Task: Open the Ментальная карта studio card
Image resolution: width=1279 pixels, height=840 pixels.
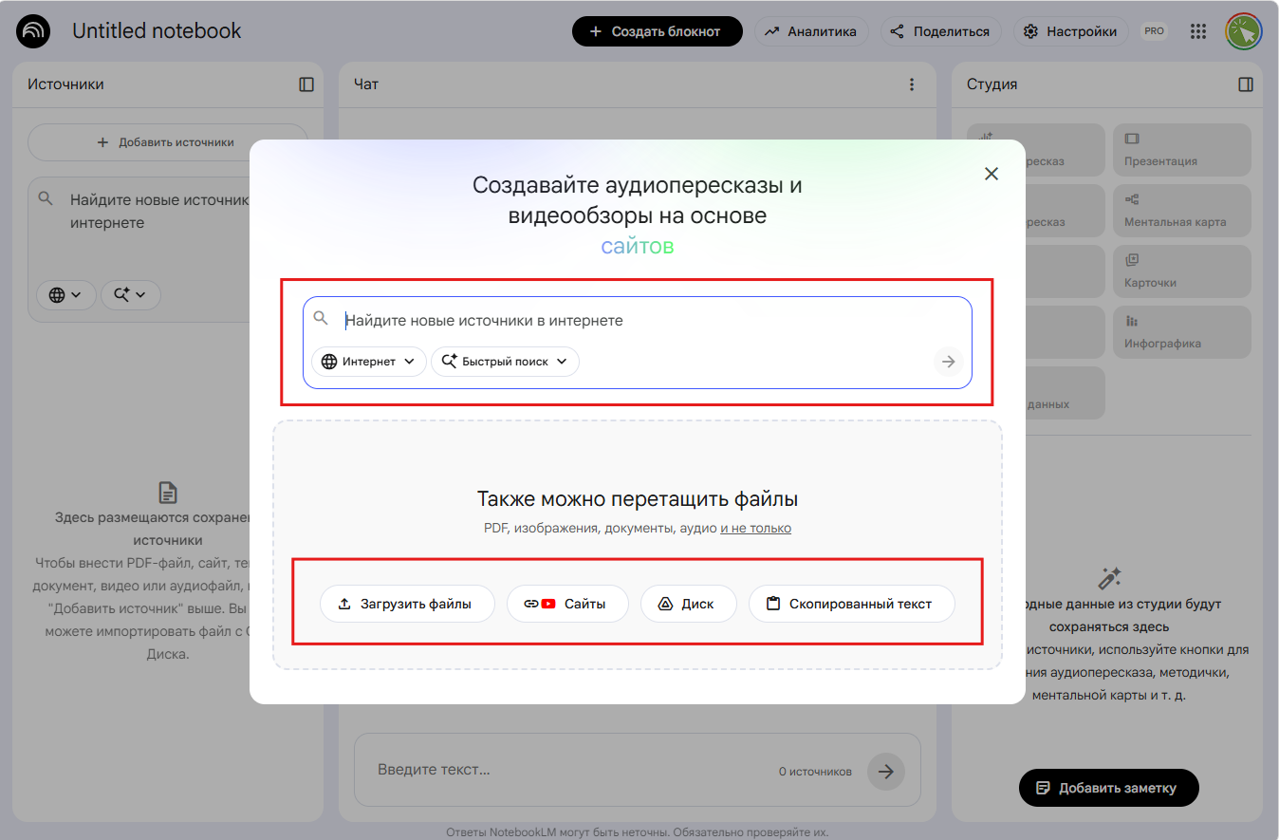Action: tap(1181, 211)
